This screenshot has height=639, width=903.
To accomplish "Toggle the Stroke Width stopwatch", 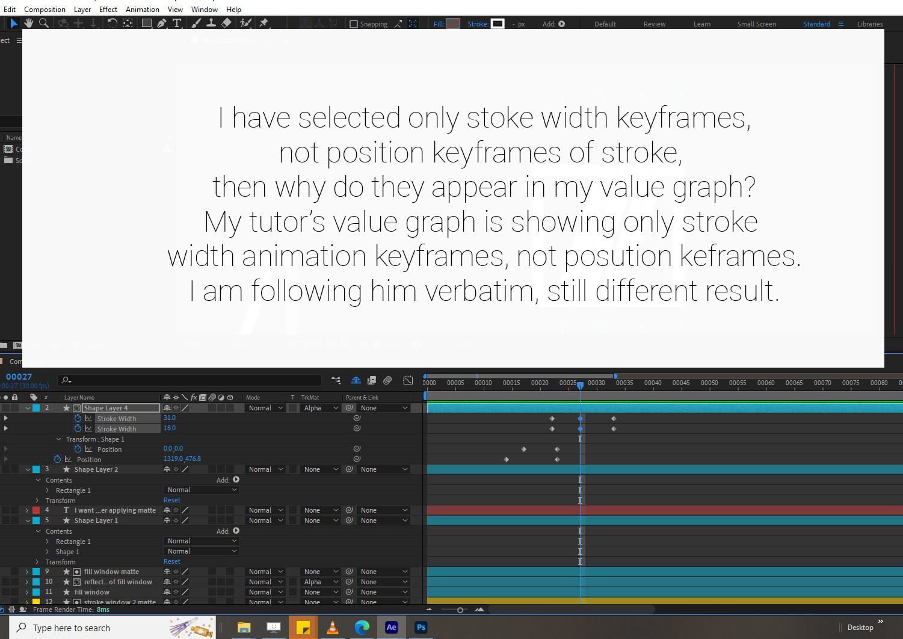I will point(78,418).
